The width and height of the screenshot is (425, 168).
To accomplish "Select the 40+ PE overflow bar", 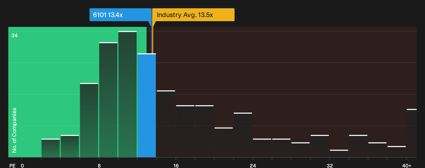I will pos(412,133).
